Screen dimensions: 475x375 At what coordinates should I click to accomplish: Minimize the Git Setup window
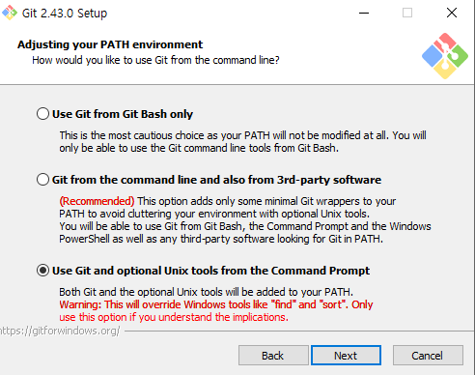364,13
